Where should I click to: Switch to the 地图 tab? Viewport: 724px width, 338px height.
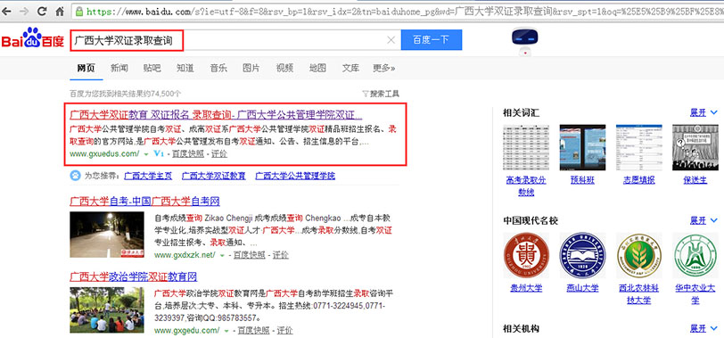[317, 69]
